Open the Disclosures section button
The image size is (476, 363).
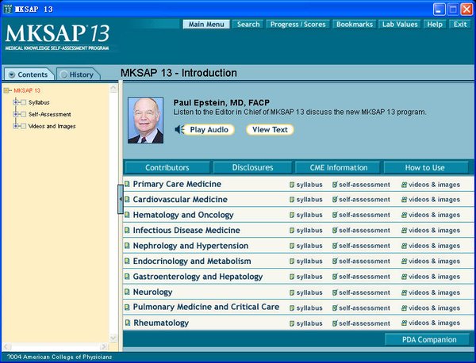[252, 168]
